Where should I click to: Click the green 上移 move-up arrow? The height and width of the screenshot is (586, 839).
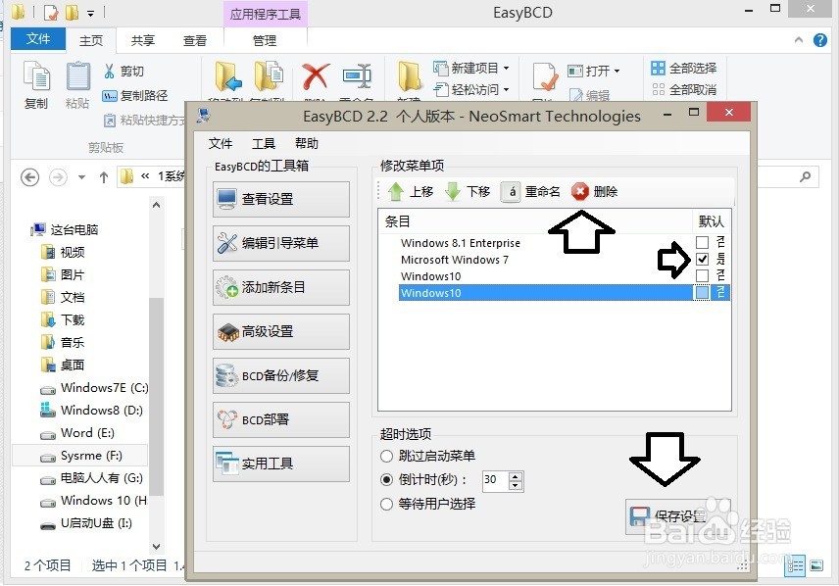(x=395, y=192)
